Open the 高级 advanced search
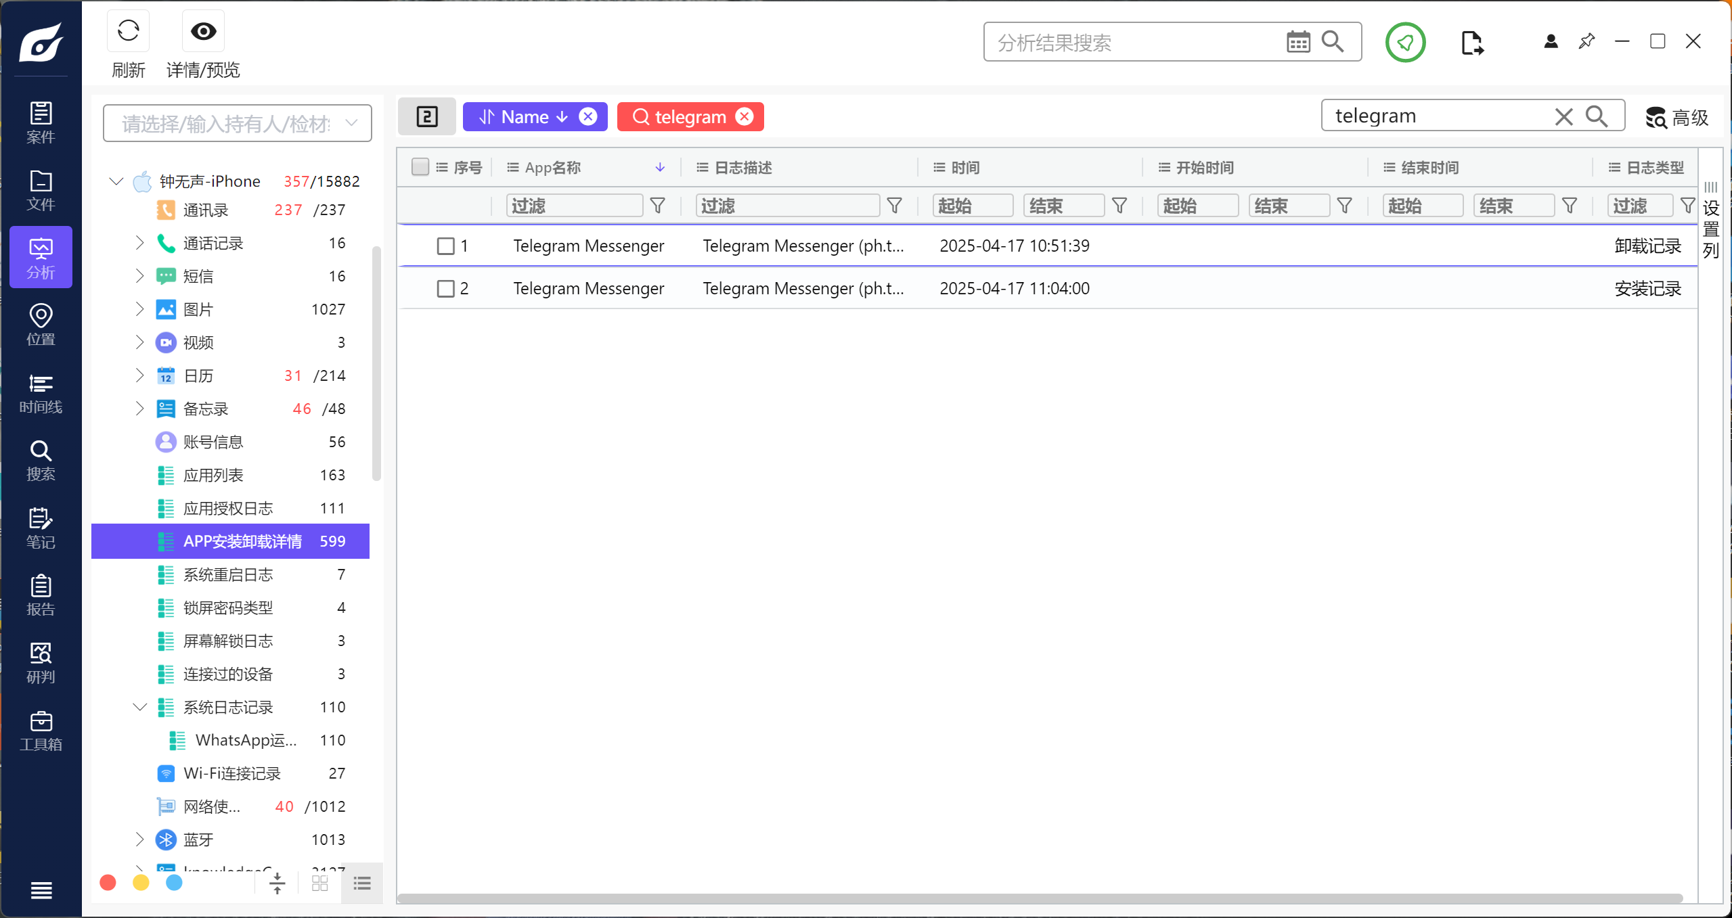This screenshot has height=918, width=1732. click(1677, 117)
